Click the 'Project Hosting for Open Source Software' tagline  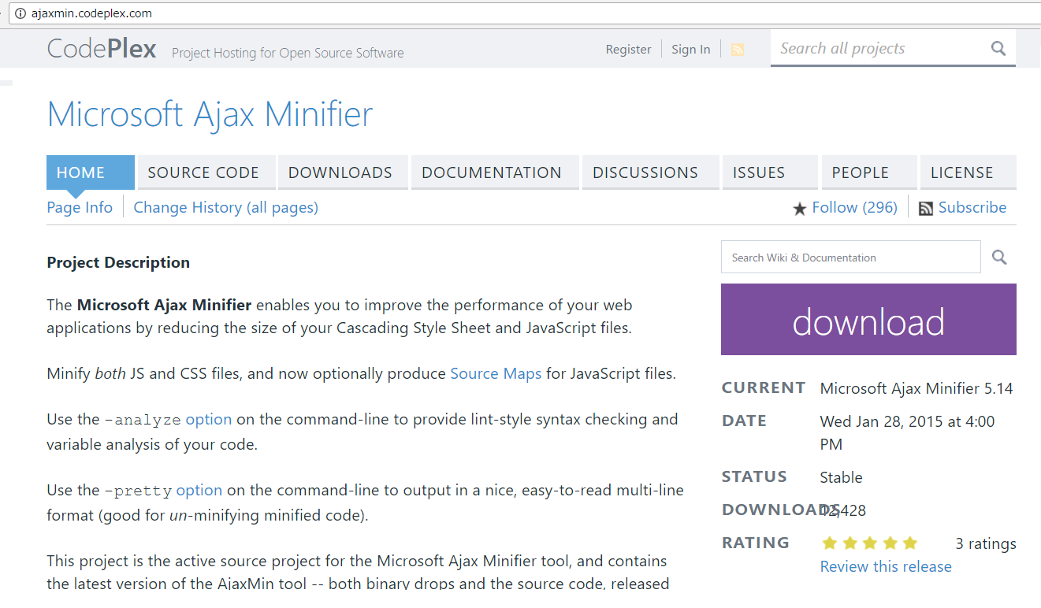288,53
